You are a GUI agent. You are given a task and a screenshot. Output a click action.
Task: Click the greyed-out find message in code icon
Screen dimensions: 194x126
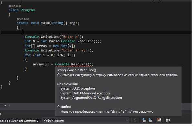tap(135, 120)
